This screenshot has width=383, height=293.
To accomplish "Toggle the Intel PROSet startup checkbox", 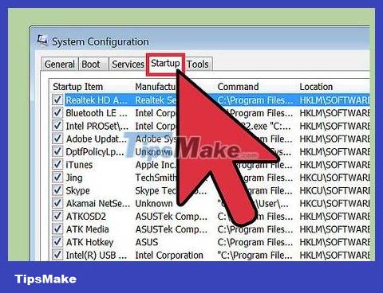I will pyautogui.click(x=57, y=126).
